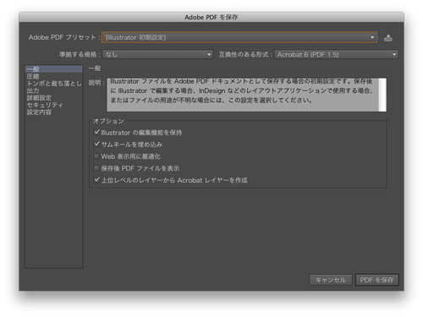Image resolution: width=423 pixels, height=317 pixels.
Task: Click the save preset icon
Action: [388, 37]
